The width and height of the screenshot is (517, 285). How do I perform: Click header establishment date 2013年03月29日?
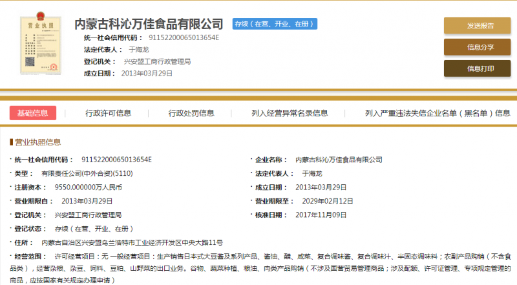click(147, 73)
